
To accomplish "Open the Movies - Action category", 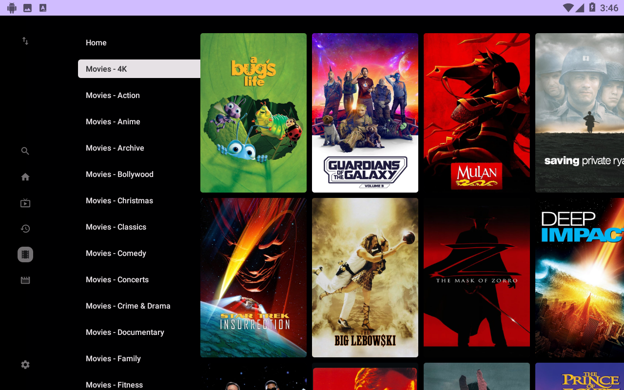I will (x=113, y=96).
